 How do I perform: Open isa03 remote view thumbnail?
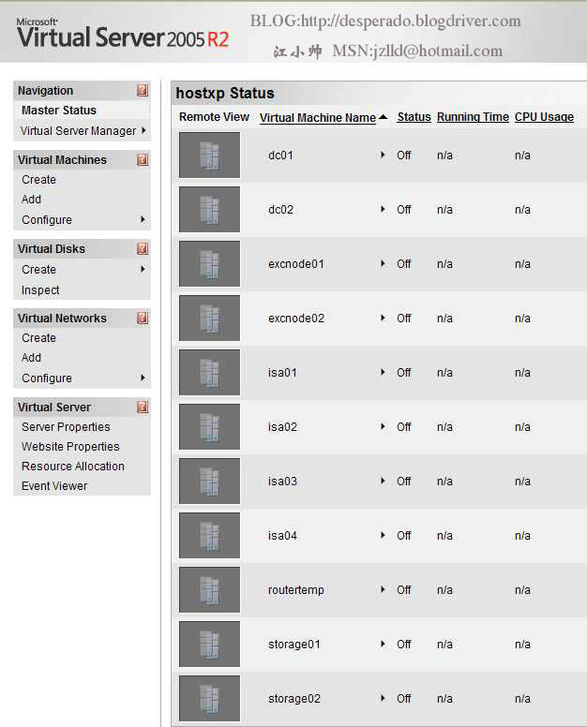point(209,482)
